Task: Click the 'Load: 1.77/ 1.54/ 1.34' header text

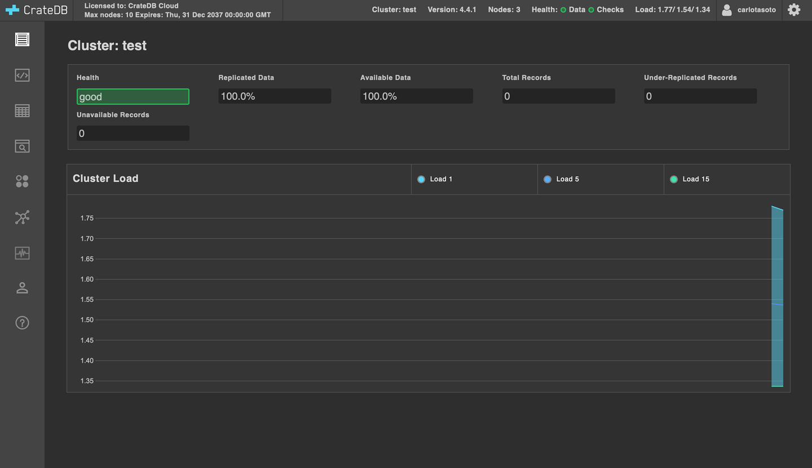Action: pyautogui.click(x=672, y=10)
